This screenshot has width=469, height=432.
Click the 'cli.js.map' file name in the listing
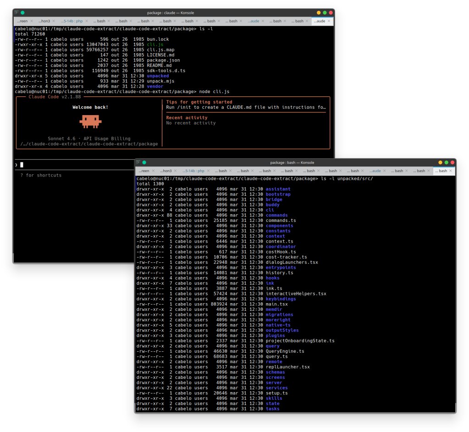(x=160, y=50)
